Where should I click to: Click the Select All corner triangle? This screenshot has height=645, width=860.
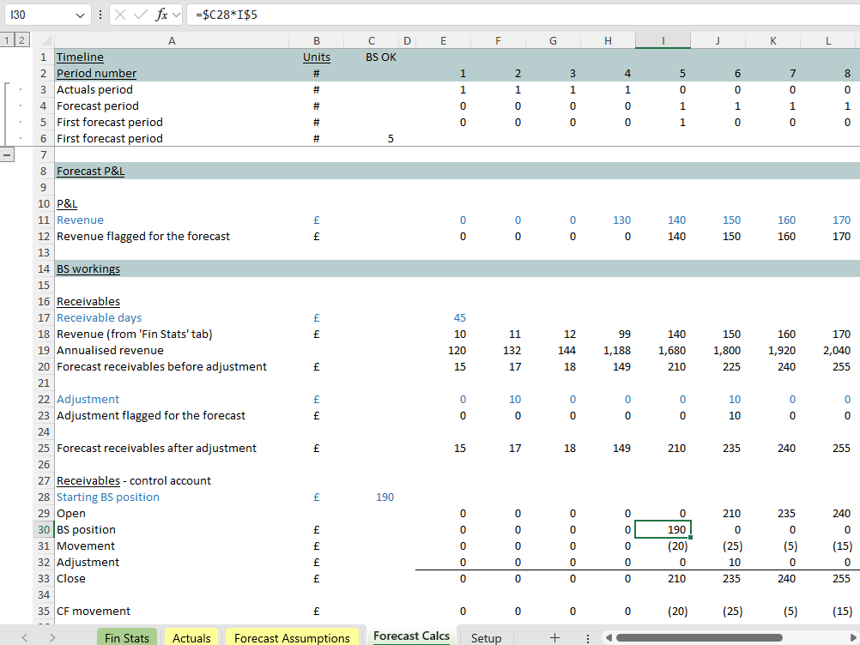(46, 41)
